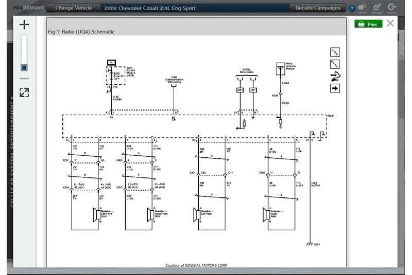Viewport: 412px width, 275px height.
Task: Click the Left Rear speaker symbol
Action: click(197, 215)
